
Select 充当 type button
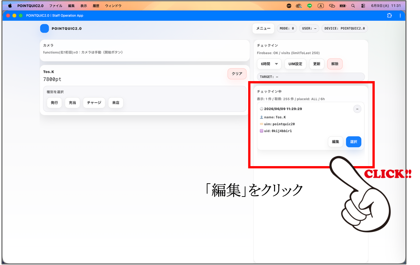click(72, 103)
